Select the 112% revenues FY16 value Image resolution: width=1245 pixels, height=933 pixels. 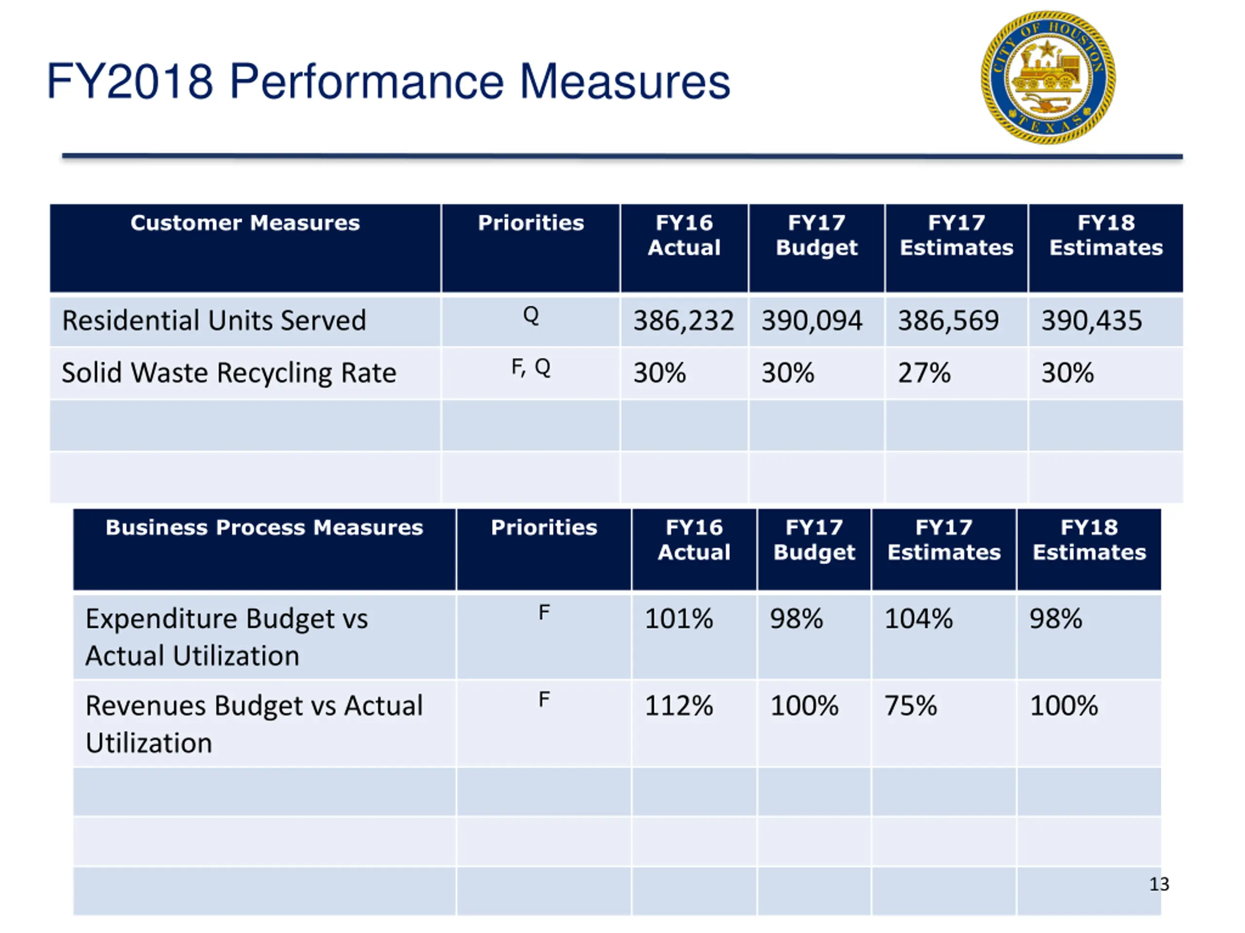pyautogui.click(x=678, y=706)
